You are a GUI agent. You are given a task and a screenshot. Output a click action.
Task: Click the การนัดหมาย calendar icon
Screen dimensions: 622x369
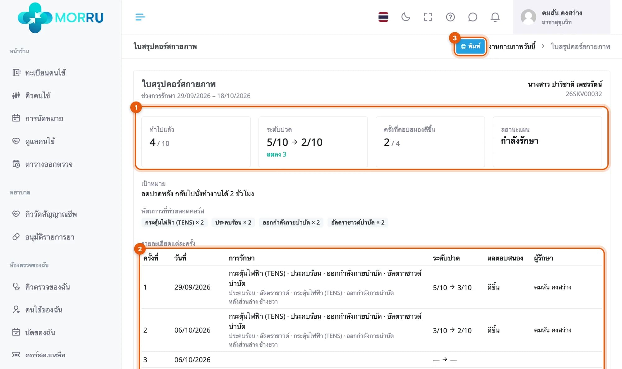point(16,118)
